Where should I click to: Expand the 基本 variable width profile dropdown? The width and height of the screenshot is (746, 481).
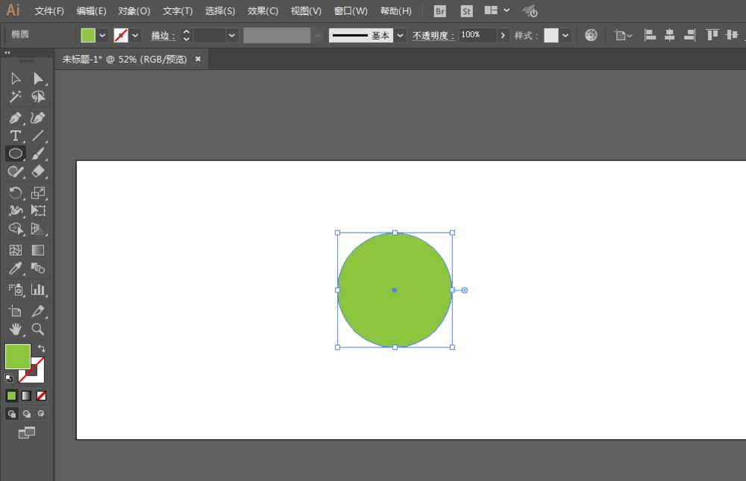(x=399, y=34)
